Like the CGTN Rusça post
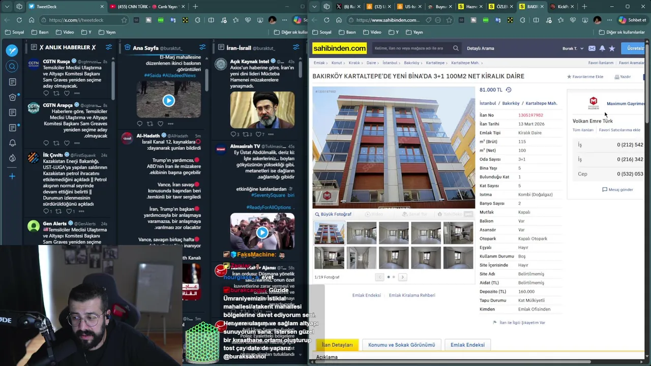The height and width of the screenshot is (366, 651). pos(67,94)
